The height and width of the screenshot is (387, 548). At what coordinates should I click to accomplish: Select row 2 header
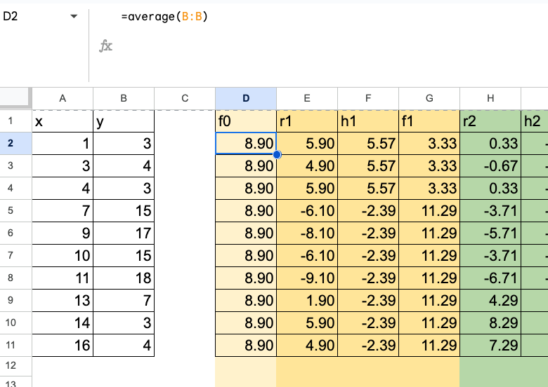(x=15, y=144)
